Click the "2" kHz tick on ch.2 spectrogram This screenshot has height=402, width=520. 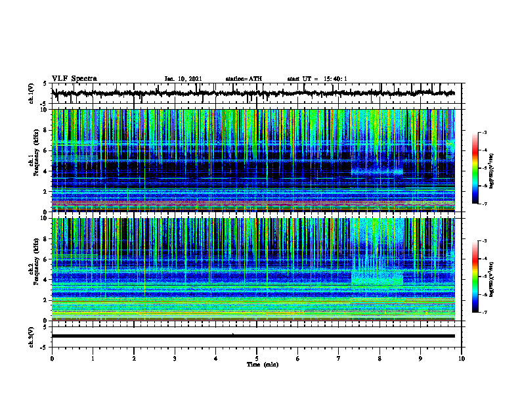(x=46, y=300)
